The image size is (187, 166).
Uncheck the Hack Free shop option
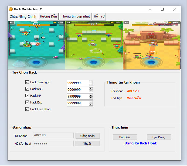(x=27, y=109)
